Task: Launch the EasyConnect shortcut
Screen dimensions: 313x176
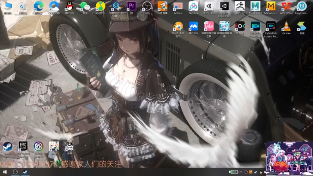Action: (302, 8)
